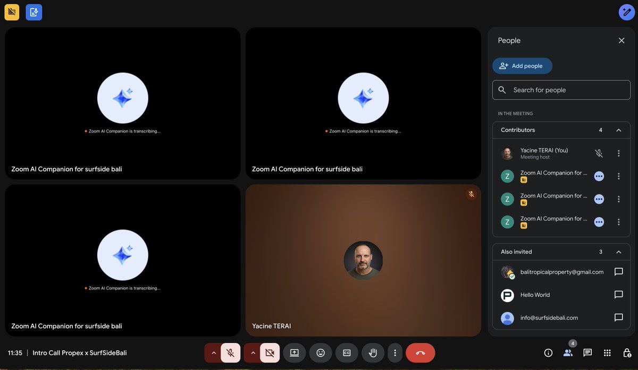The height and width of the screenshot is (370, 638).
Task: Open the More options menu in call controls
Action: 394,353
